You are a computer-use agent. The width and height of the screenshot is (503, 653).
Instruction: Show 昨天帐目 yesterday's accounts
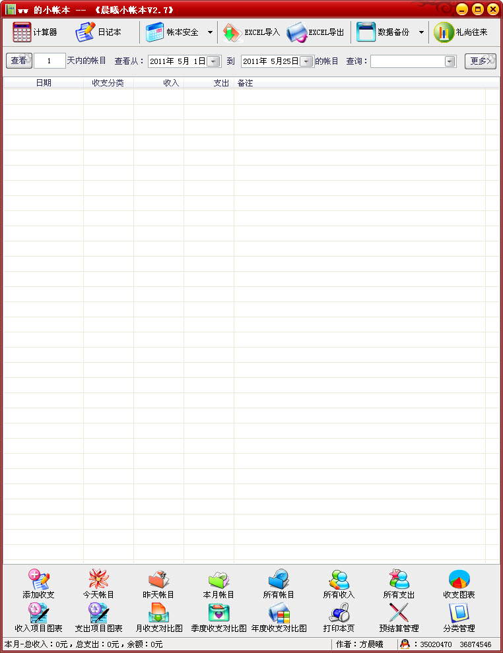pos(158,584)
